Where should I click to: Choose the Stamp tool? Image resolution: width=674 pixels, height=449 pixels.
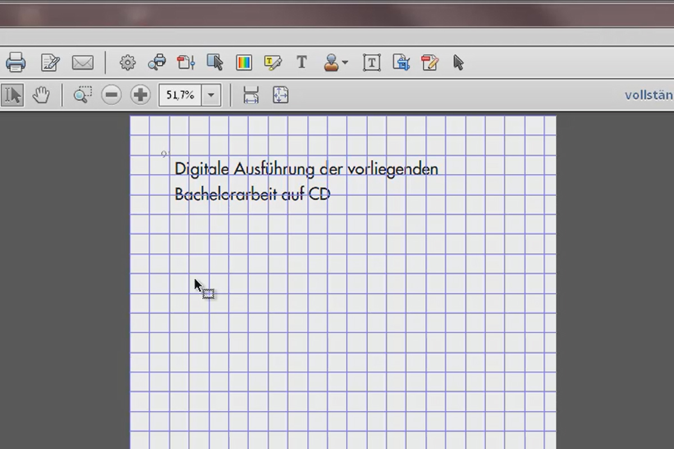point(333,62)
